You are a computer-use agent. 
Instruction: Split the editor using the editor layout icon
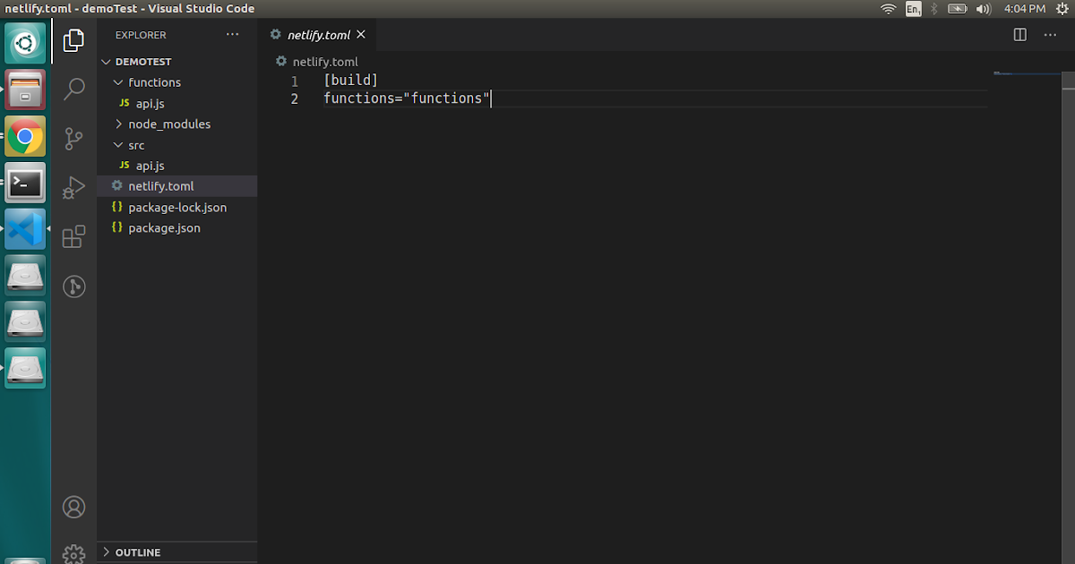point(1019,34)
